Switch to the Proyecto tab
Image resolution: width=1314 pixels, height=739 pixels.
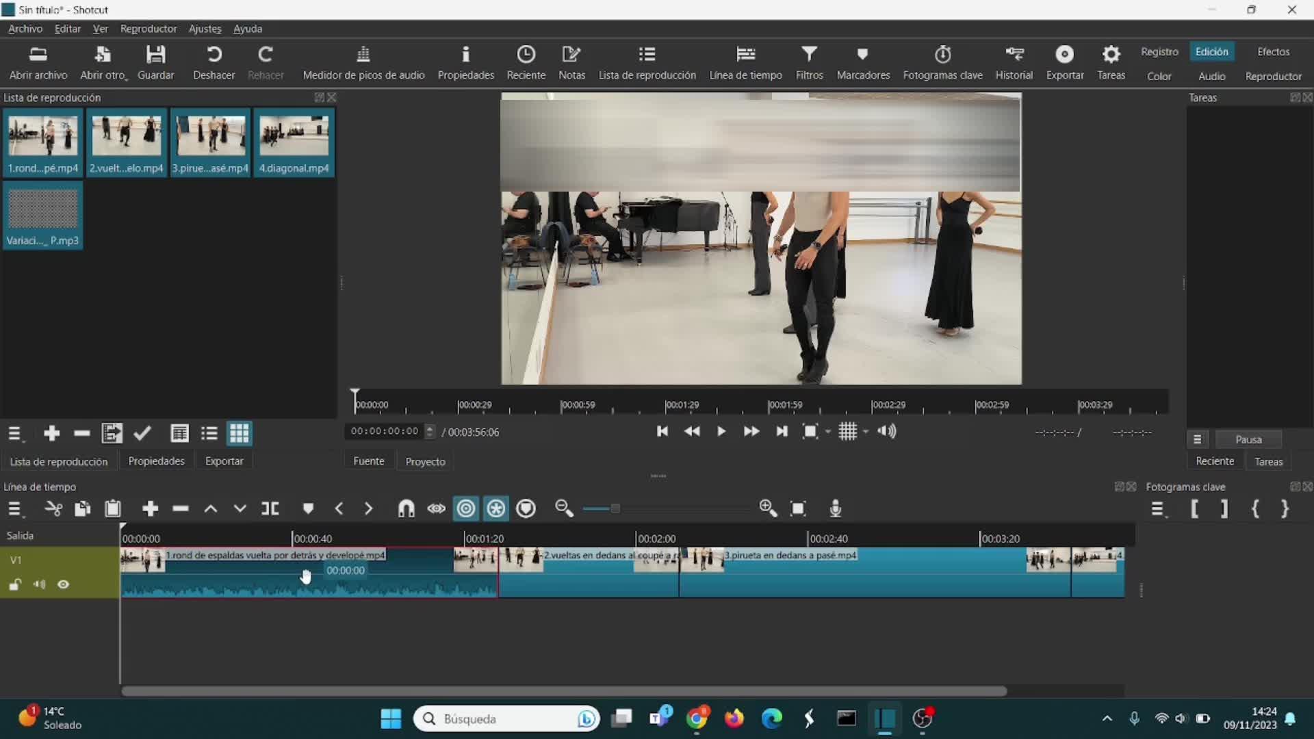point(425,461)
